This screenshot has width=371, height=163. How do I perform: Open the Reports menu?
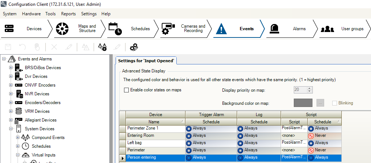click(68, 14)
